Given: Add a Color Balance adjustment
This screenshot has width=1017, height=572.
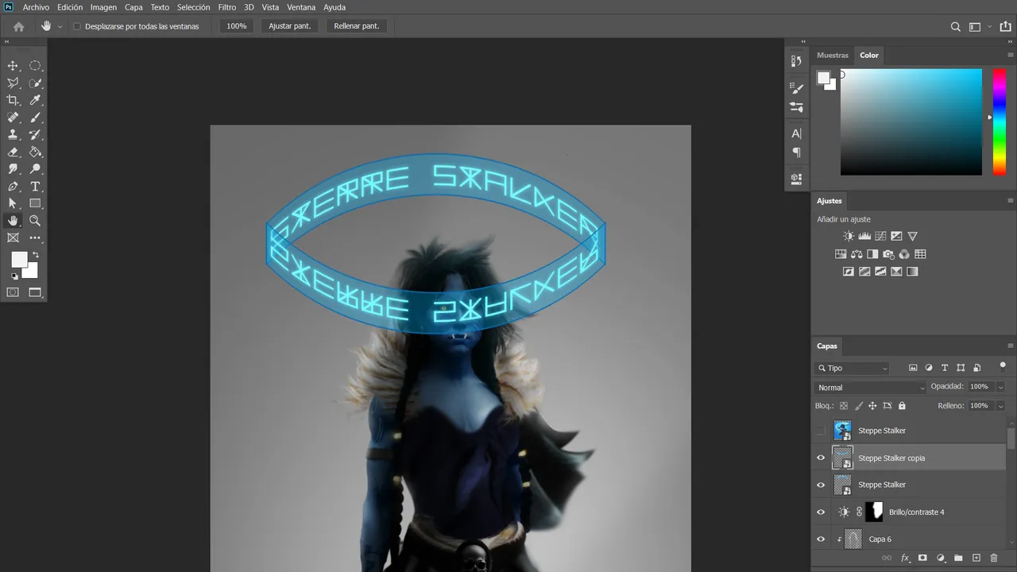Looking at the screenshot, I should point(857,254).
